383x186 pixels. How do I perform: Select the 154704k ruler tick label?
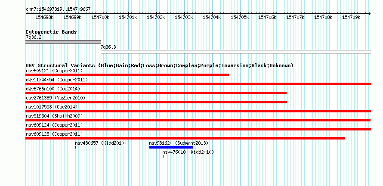(x=212, y=17)
